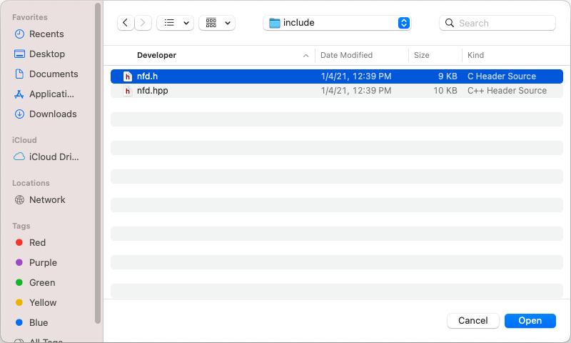Select the nfd.hpp header file
This screenshot has height=343, width=571.
pyautogui.click(x=152, y=91)
